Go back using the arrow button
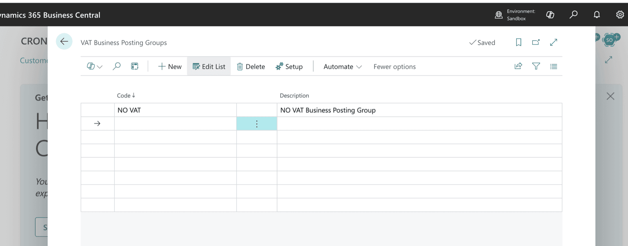Image resolution: width=628 pixels, height=246 pixels. click(64, 42)
